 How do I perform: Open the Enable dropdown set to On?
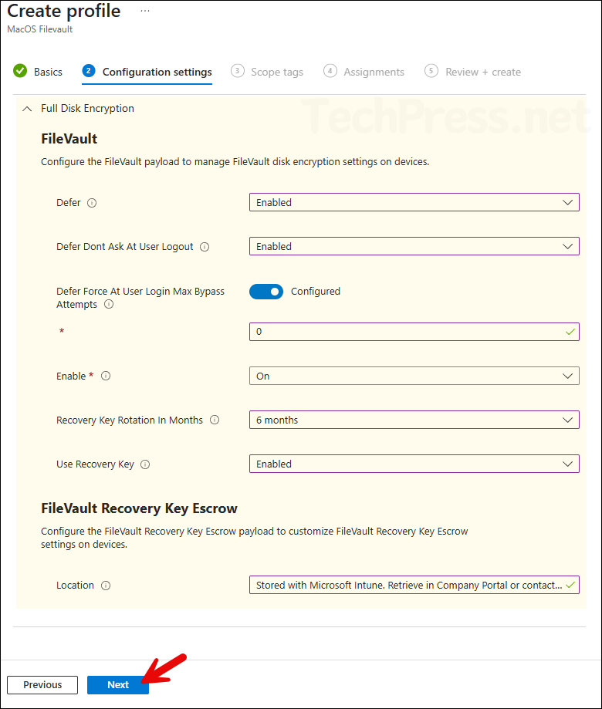(414, 376)
